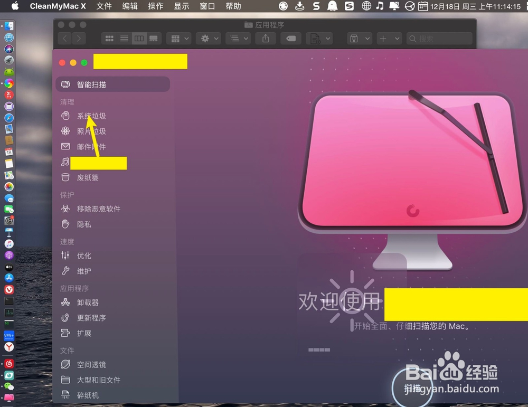528x407 pixels.
Task: Open Podcasts purple icon in Dock
Action: (x=9, y=255)
